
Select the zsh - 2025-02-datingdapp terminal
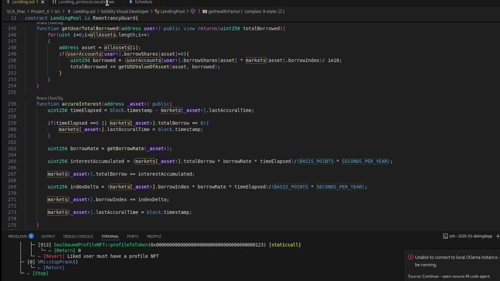pyautogui.click(x=470, y=236)
